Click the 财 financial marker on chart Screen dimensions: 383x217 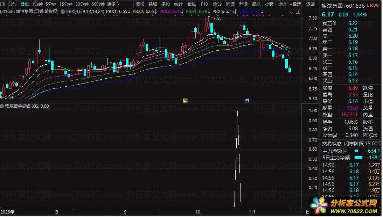[247, 101]
